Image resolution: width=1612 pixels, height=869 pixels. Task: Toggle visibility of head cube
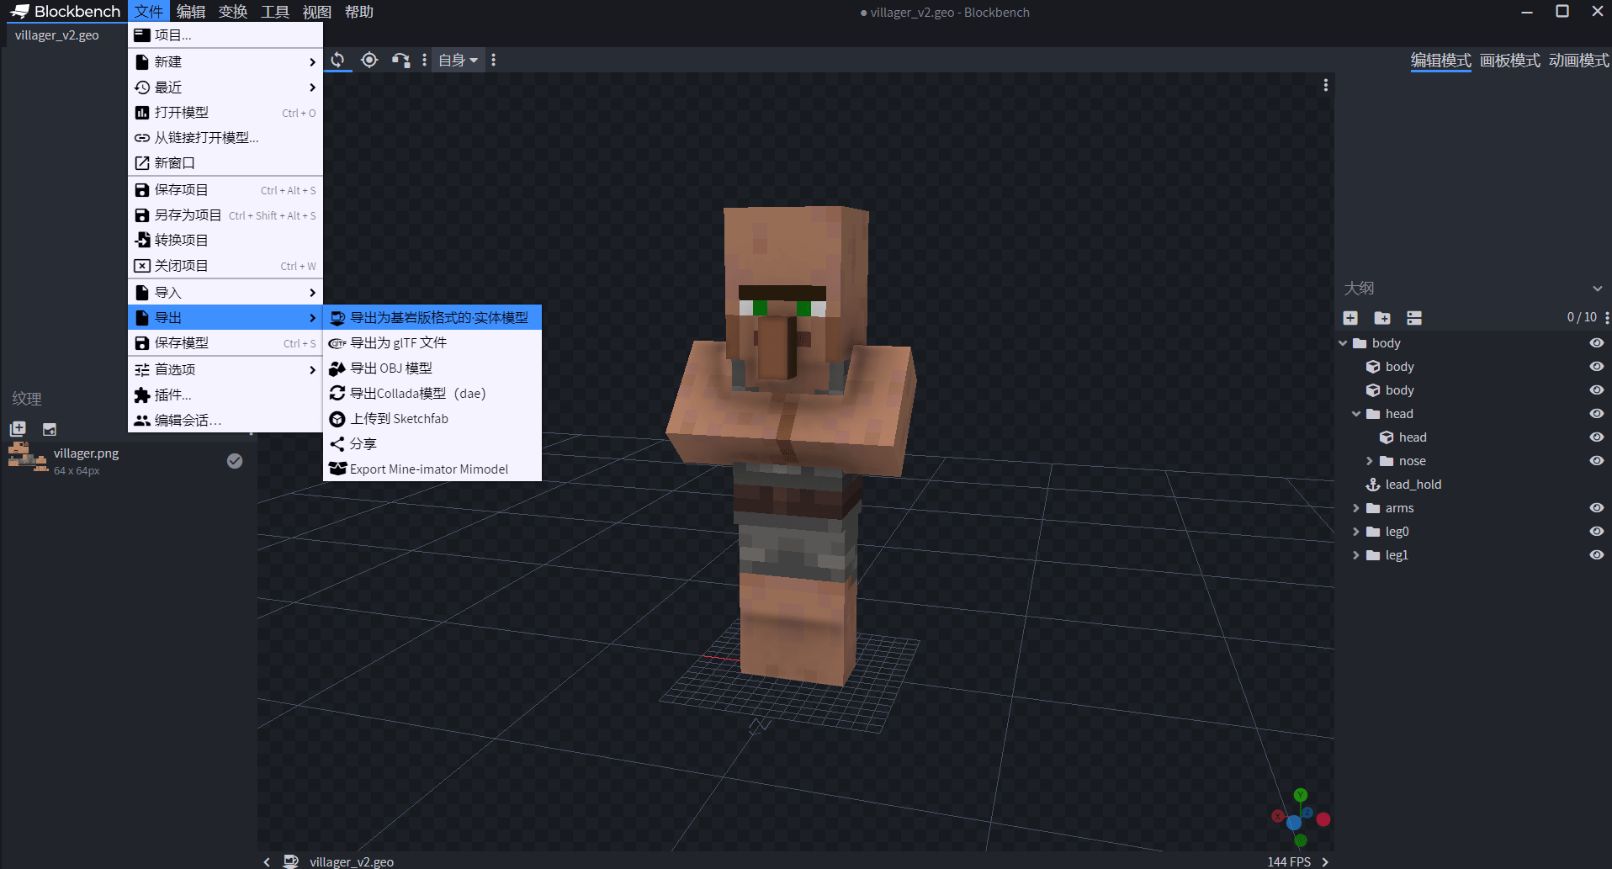[x=1596, y=437]
